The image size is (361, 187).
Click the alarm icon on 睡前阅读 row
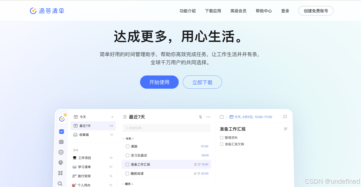click(x=199, y=173)
